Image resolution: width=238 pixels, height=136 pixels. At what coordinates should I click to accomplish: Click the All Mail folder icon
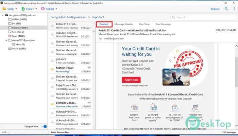tap(10, 19)
